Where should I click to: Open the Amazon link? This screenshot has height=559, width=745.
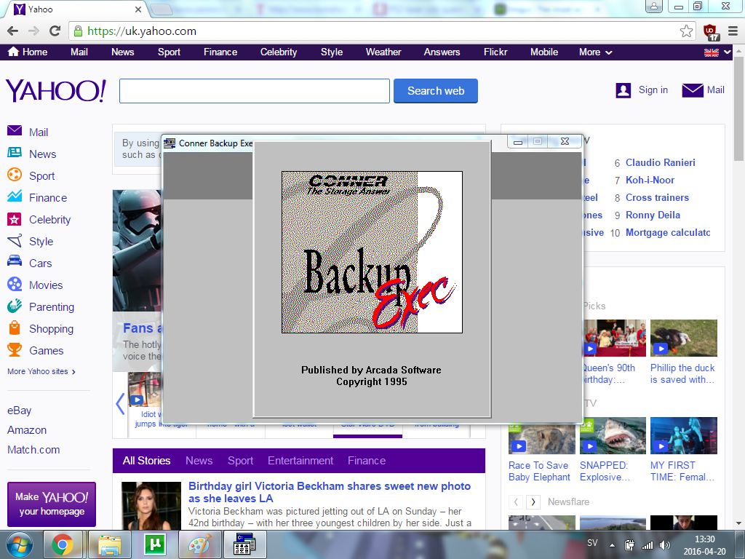pos(27,430)
